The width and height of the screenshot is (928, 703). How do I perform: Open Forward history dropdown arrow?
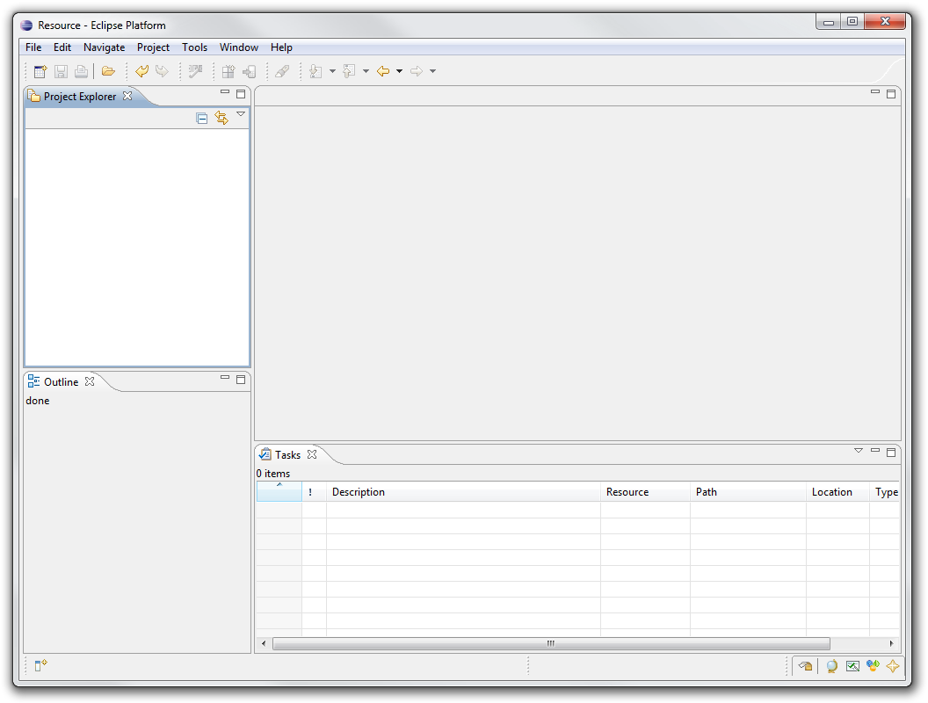[x=432, y=71]
